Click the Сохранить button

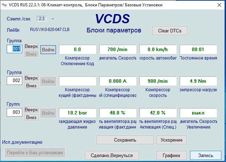[x=125, y=140]
